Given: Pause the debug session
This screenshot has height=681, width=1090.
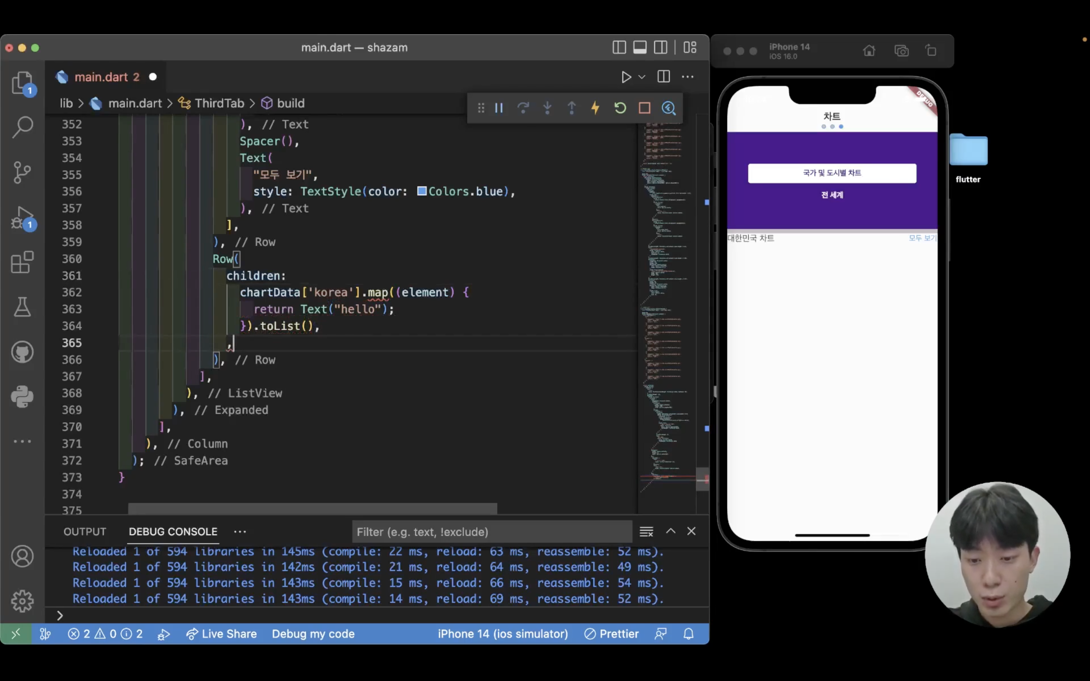Looking at the screenshot, I should tap(499, 108).
